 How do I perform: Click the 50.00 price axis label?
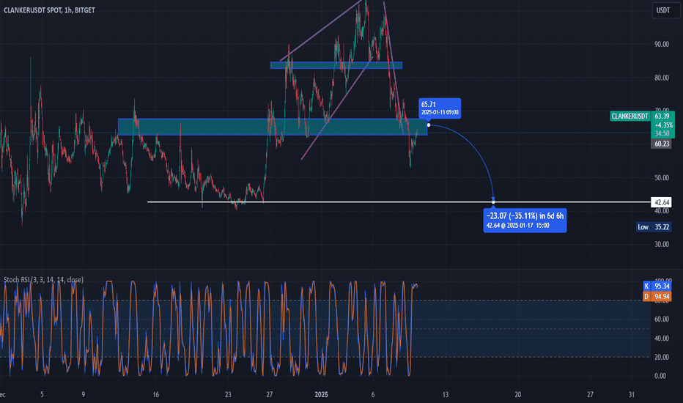[x=661, y=178]
